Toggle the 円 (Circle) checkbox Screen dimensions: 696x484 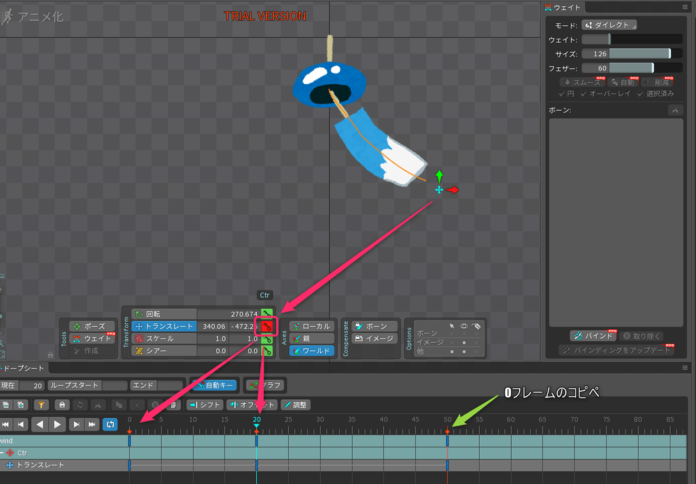click(566, 94)
